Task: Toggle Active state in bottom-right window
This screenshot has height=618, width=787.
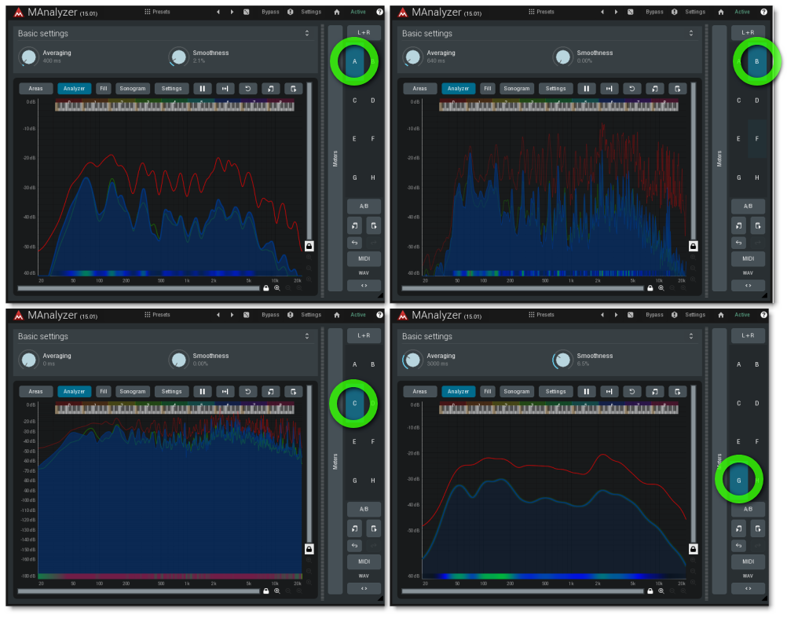Action: (x=741, y=315)
